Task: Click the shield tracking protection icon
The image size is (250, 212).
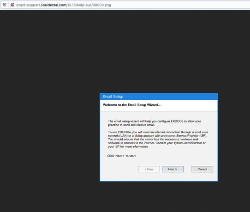Action: (5, 5)
